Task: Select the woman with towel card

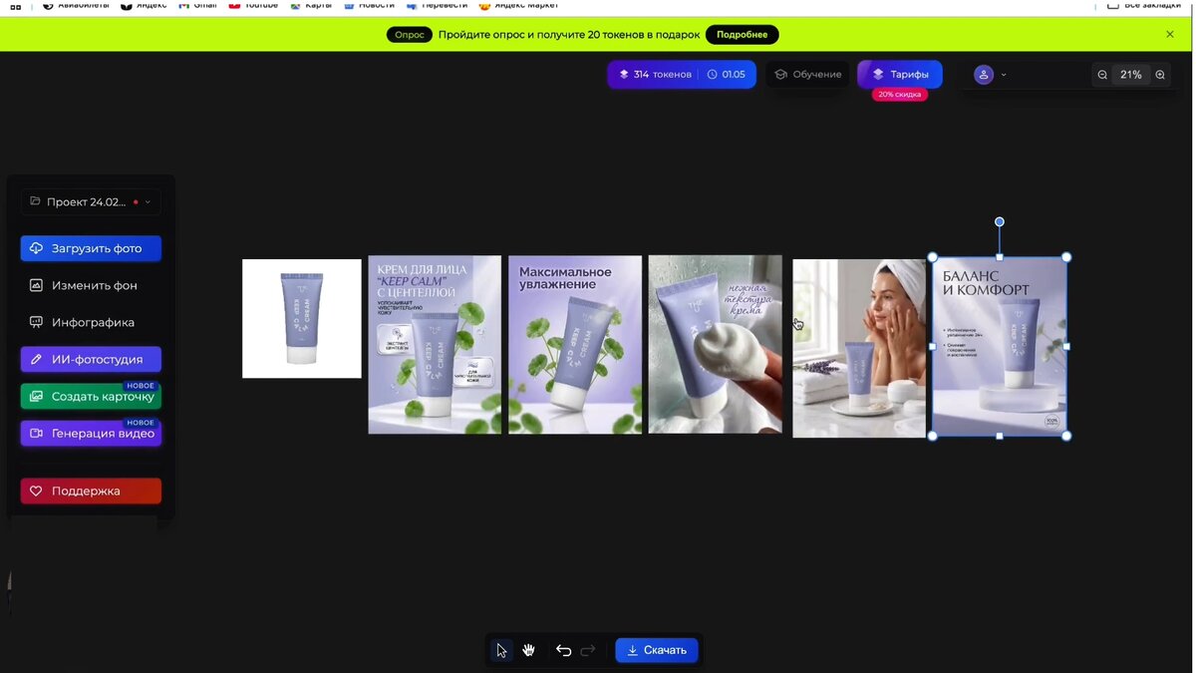Action: pos(859,348)
